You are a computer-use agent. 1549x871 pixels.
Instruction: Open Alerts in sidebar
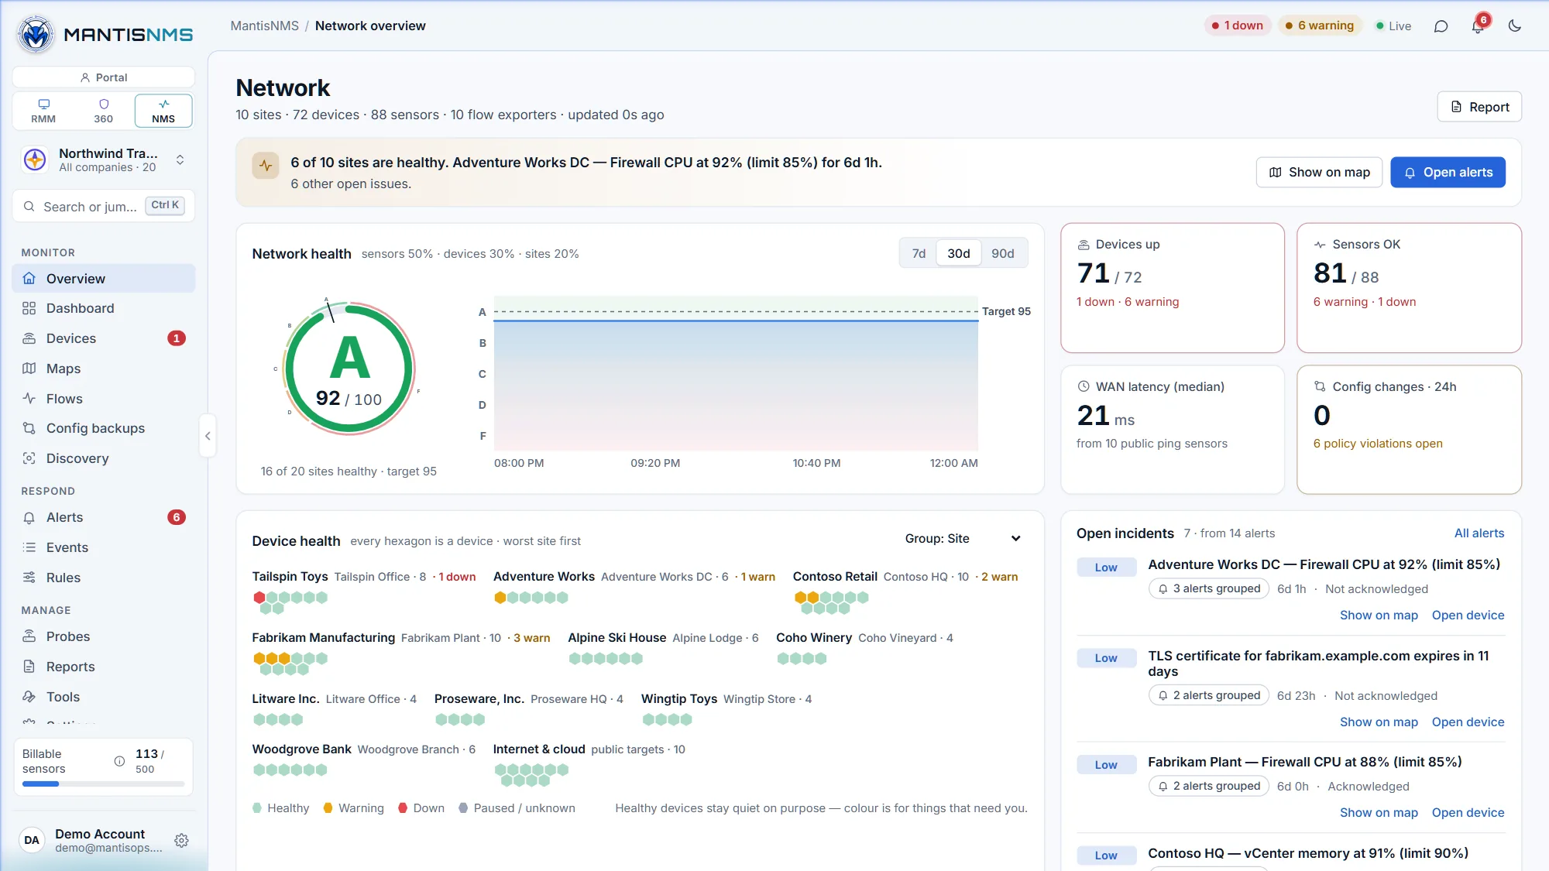tap(104, 517)
